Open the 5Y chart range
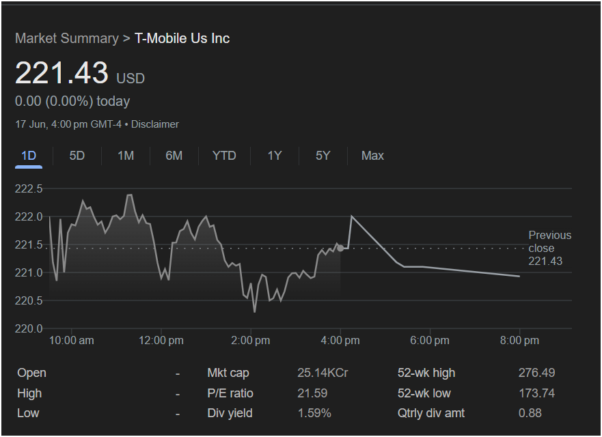Image resolution: width=602 pixels, height=437 pixels. point(323,156)
